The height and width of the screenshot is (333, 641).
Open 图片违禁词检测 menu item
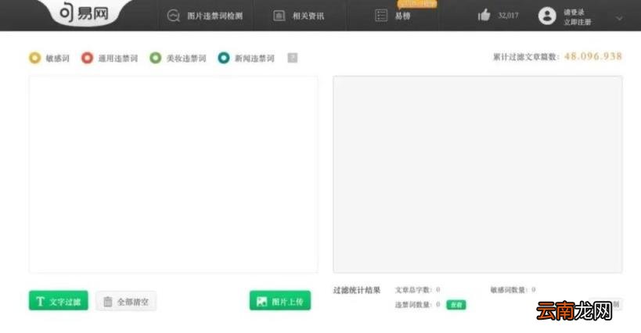tap(214, 16)
